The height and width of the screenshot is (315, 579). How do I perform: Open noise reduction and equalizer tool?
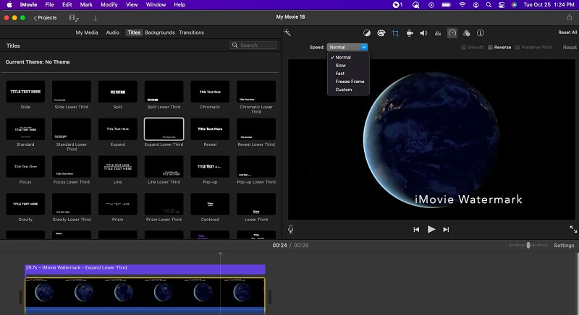point(438,33)
